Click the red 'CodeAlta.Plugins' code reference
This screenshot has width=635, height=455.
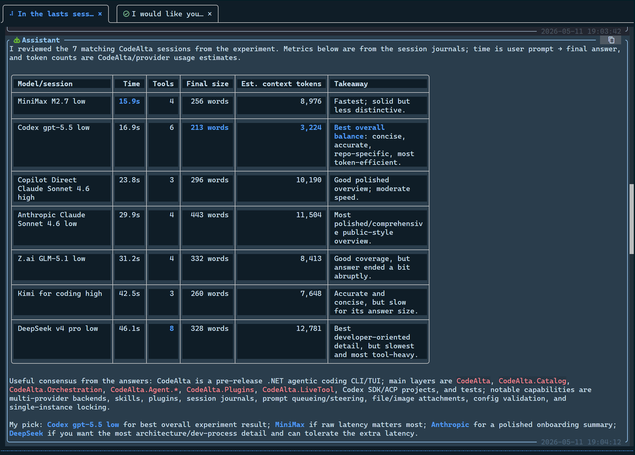pyautogui.click(x=219, y=390)
